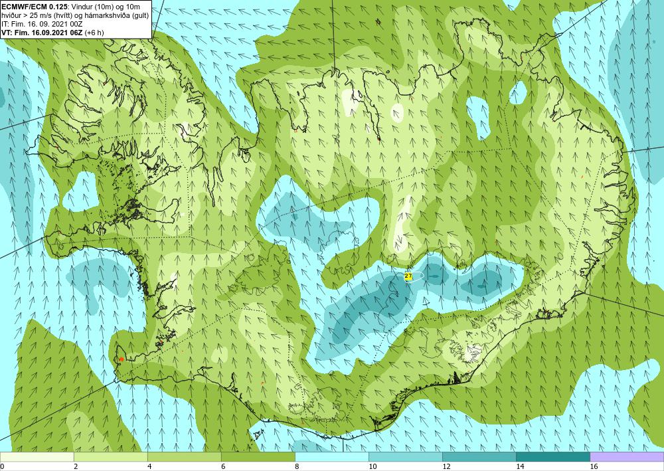Click the red dot on Reykjanes peninsula
This screenshot has height=471, width=664.
click(122, 359)
